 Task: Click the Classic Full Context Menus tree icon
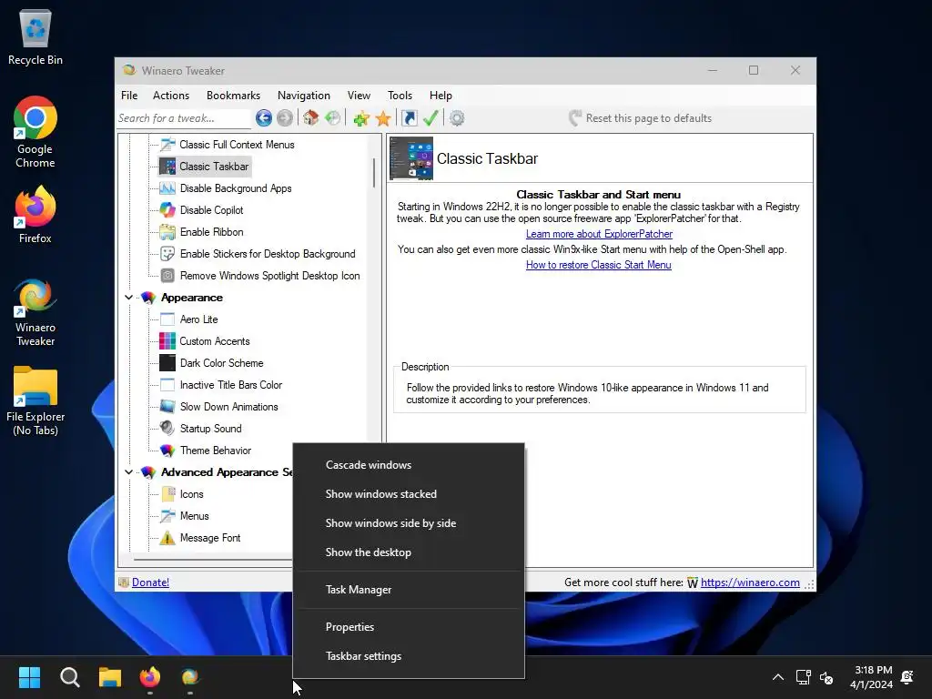click(167, 145)
